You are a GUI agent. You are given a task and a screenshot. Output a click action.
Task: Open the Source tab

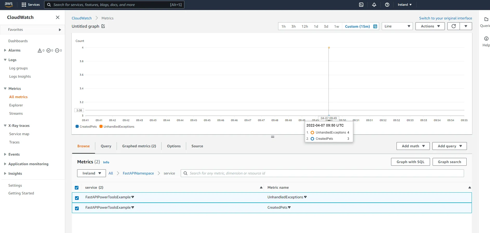coord(197,146)
